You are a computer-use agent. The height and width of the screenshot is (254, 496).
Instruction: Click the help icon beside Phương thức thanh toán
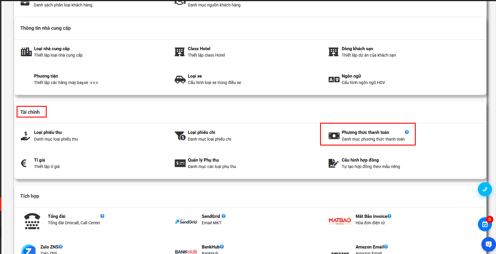(x=407, y=132)
